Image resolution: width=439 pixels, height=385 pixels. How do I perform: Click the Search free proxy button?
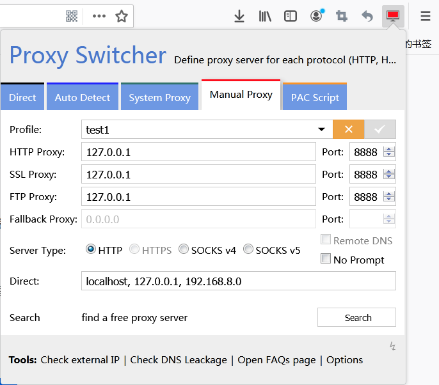coord(356,317)
